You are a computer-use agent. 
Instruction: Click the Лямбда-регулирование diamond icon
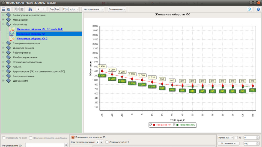(x=8, y=57)
